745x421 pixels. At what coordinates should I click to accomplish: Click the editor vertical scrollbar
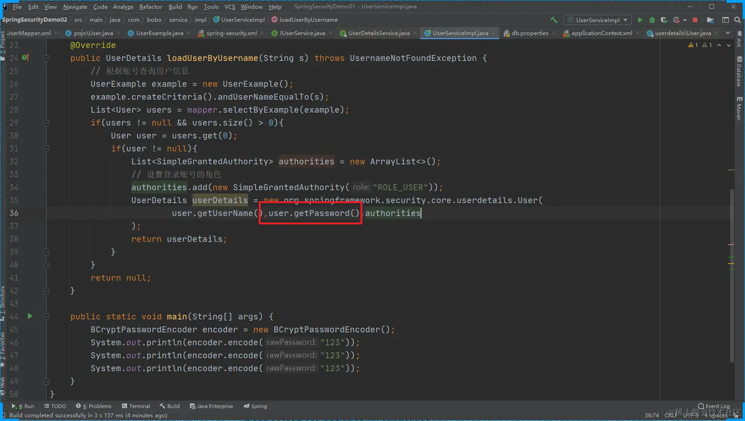732,275
